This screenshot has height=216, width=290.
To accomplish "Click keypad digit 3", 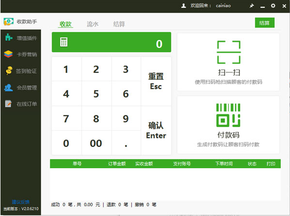I will pos(126,69).
